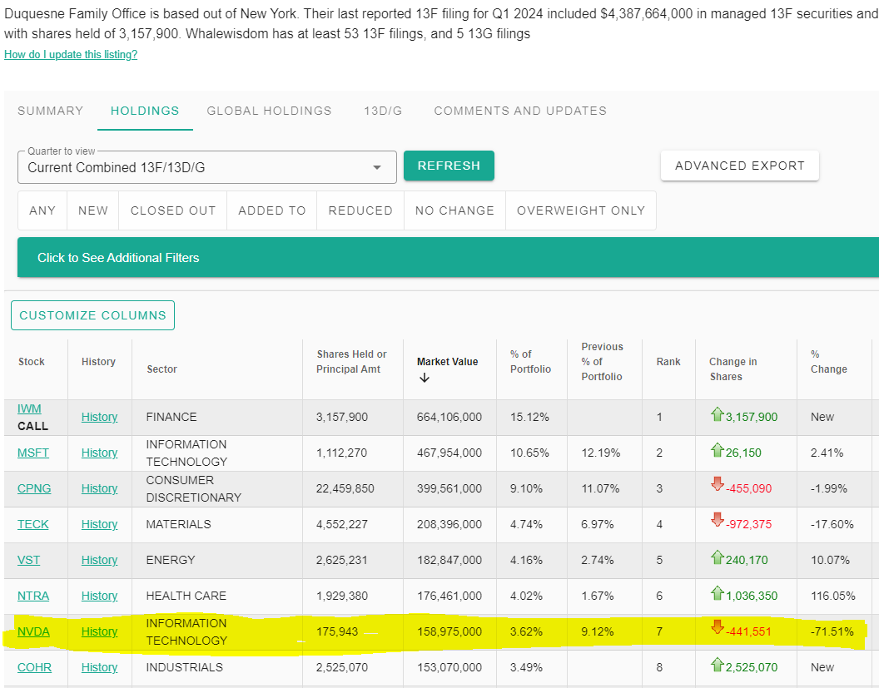
Task: Select IWM portfolio share 15.12%
Action: pyautogui.click(x=529, y=417)
